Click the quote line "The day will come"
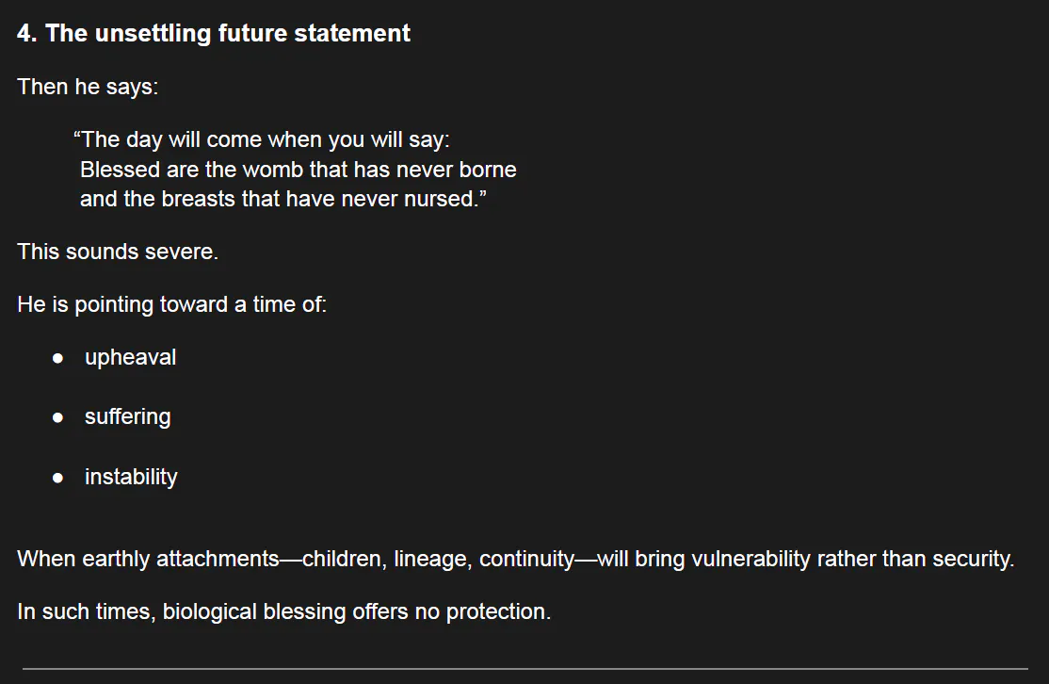The image size is (1049, 684). (262, 140)
